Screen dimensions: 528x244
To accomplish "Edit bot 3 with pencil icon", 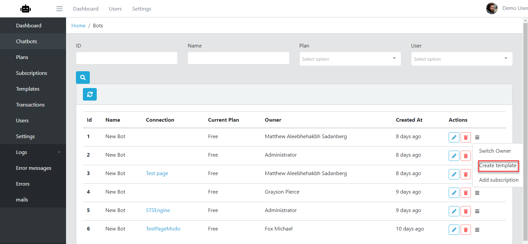I will point(454,174).
